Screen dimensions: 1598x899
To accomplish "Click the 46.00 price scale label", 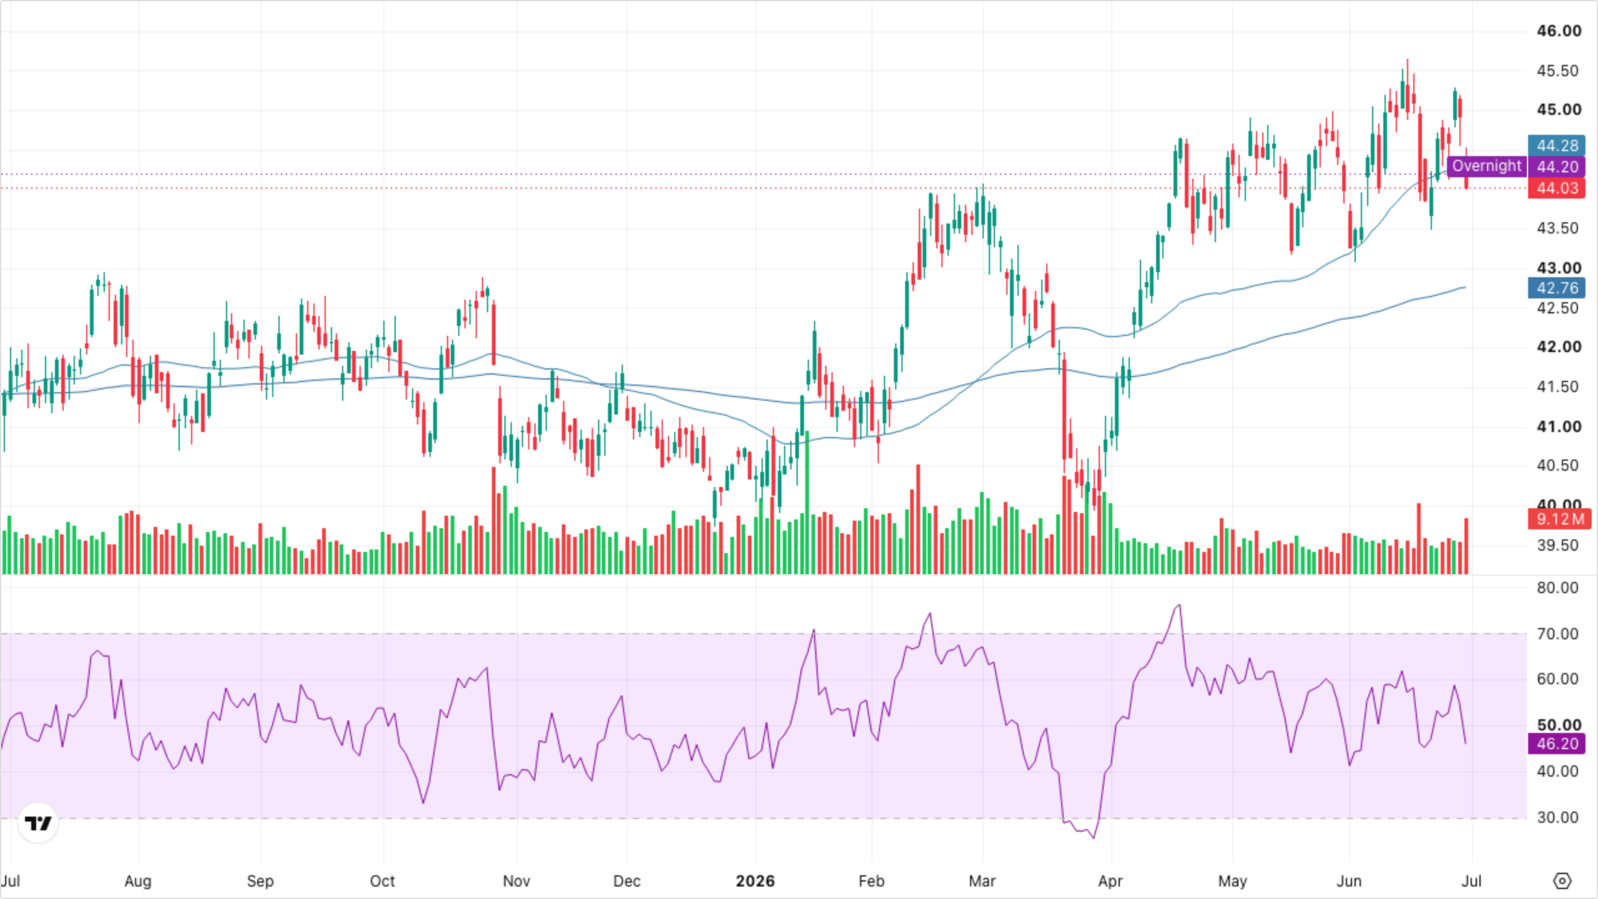I will [1559, 31].
